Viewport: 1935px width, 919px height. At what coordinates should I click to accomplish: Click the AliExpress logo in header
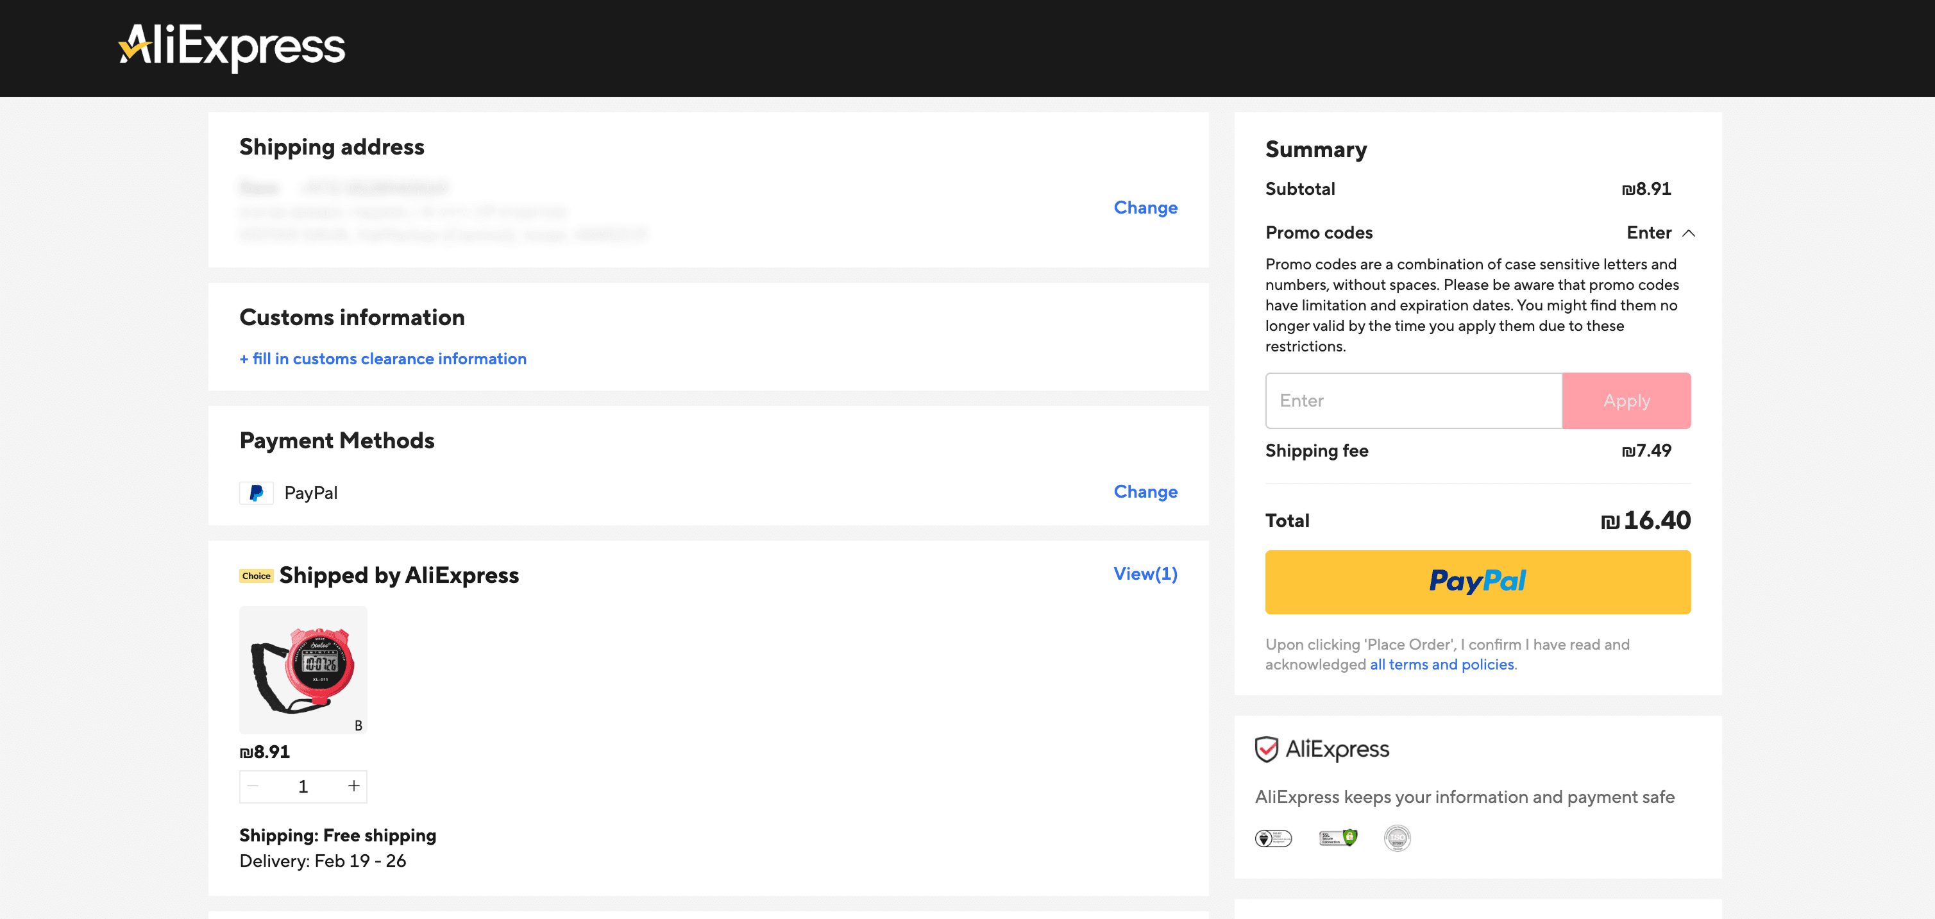(x=232, y=47)
